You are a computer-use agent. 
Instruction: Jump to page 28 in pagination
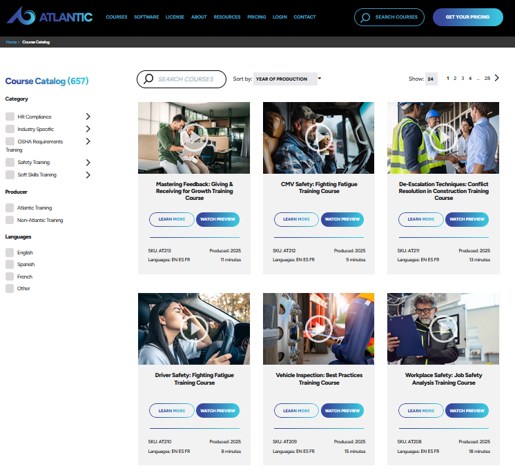pyautogui.click(x=487, y=79)
